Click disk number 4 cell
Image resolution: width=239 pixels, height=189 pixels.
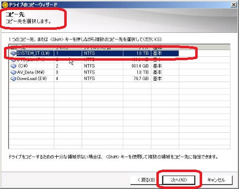[57, 79]
